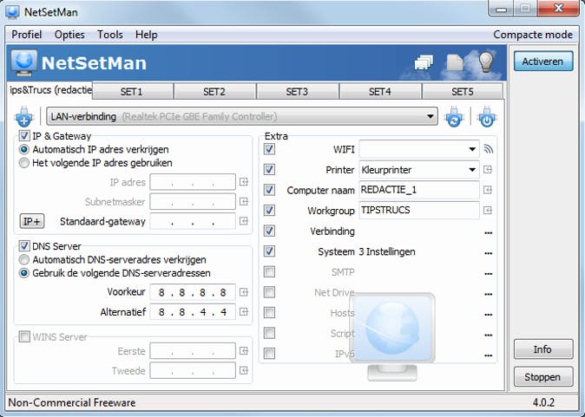Open the profiles windows icon in header

424,62
